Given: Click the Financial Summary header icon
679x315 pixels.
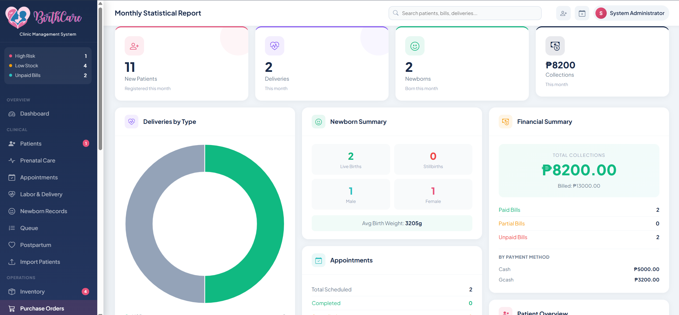Looking at the screenshot, I should (505, 122).
